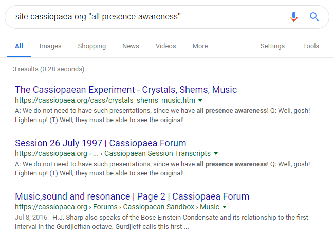Screen dimensions: 334x236
Task: Expand the dropdown arrow beside crystals_shems_music.htm URL
Action: click(x=200, y=100)
